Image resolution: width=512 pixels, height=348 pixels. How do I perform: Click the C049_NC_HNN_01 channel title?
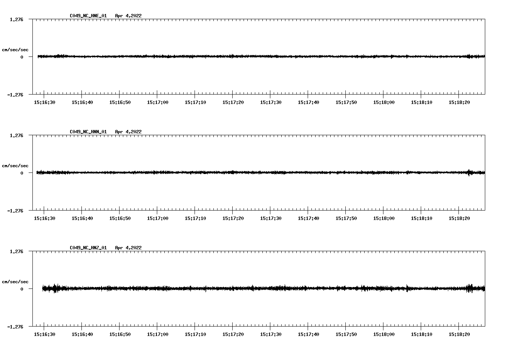pos(88,132)
